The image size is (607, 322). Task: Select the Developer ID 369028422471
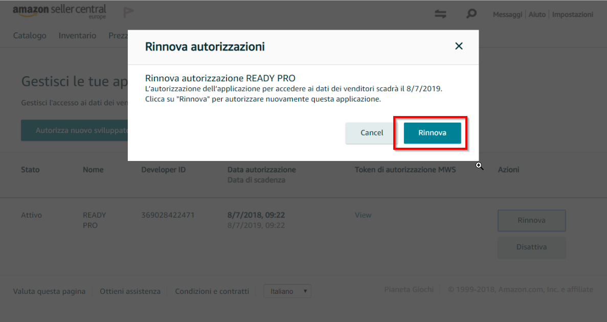point(168,215)
